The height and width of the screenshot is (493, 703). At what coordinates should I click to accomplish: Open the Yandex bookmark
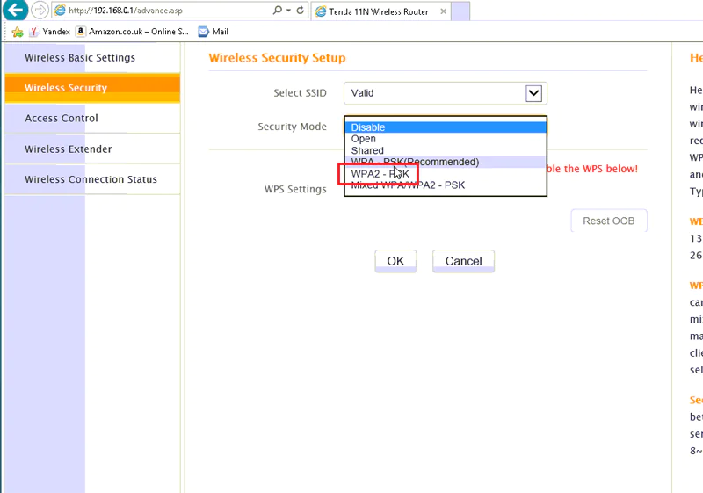[x=49, y=32]
